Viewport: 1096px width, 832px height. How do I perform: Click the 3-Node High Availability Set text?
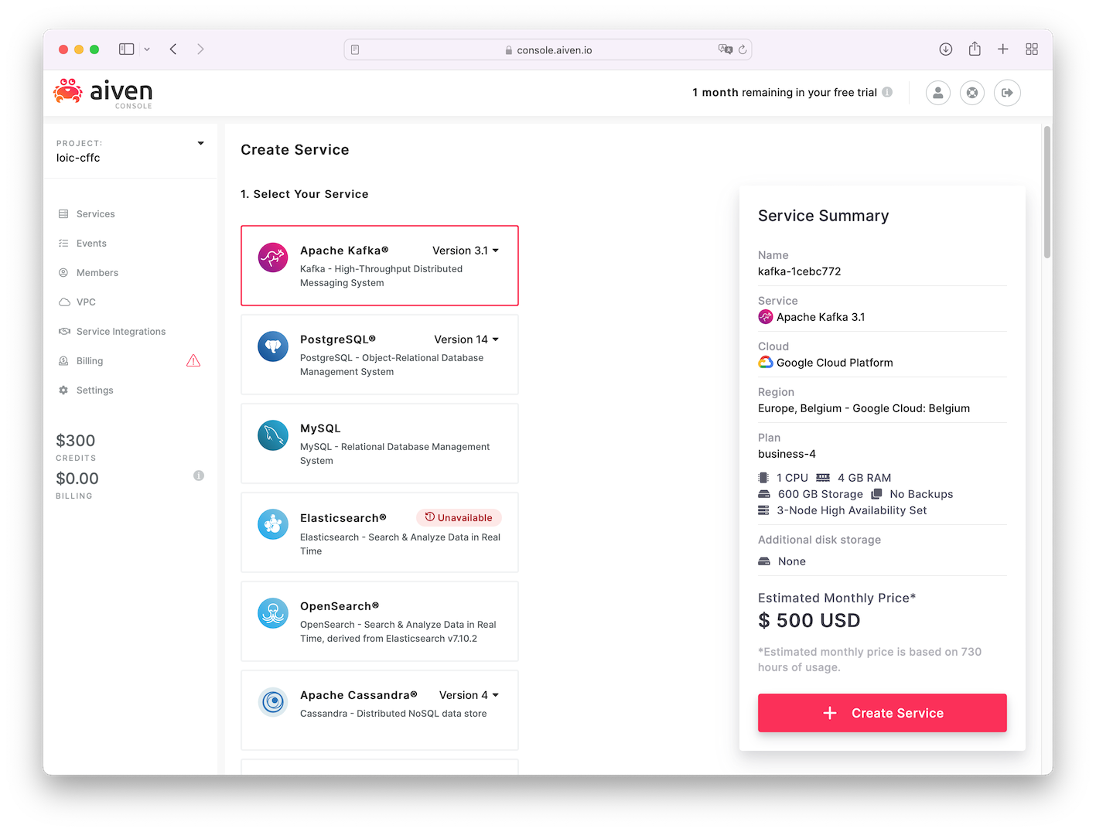tap(852, 510)
